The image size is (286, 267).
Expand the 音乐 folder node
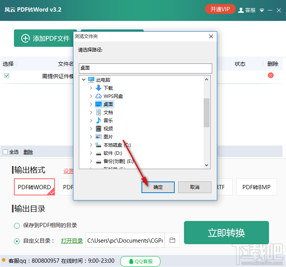pyautogui.click(x=91, y=120)
